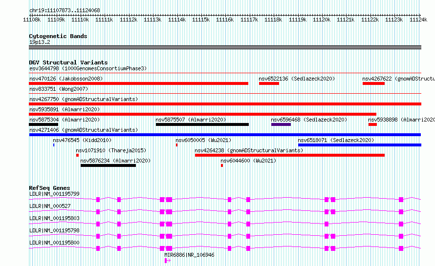
Task: Click the chr19:11107873..11124068 coordinate label
Action: coord(65,11)
